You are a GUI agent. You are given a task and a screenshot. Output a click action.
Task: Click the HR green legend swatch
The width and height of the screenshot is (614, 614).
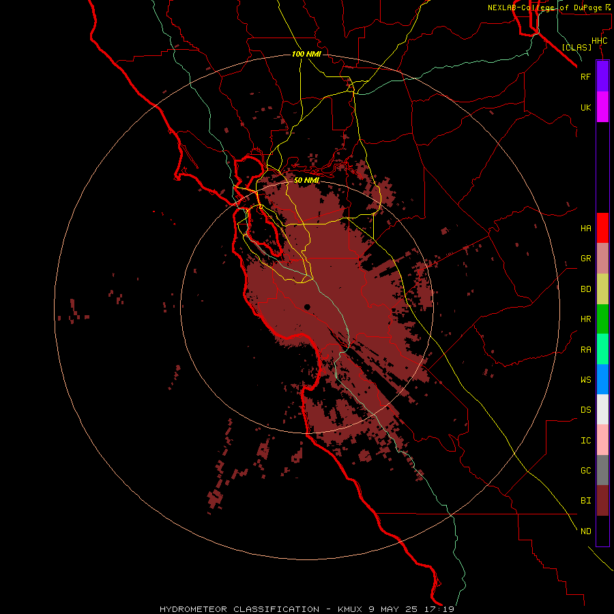(x=602, y=319)
